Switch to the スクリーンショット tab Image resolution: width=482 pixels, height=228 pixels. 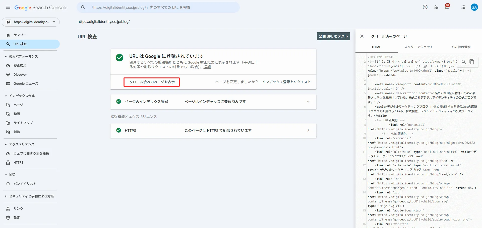click(x=418, y=47)
